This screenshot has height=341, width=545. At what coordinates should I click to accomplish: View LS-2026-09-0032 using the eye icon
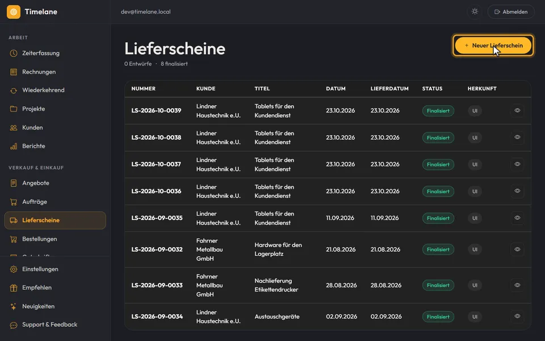517,249
